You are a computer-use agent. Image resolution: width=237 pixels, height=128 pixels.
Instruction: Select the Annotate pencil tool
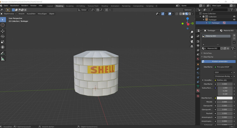click(x=3, y=53)
